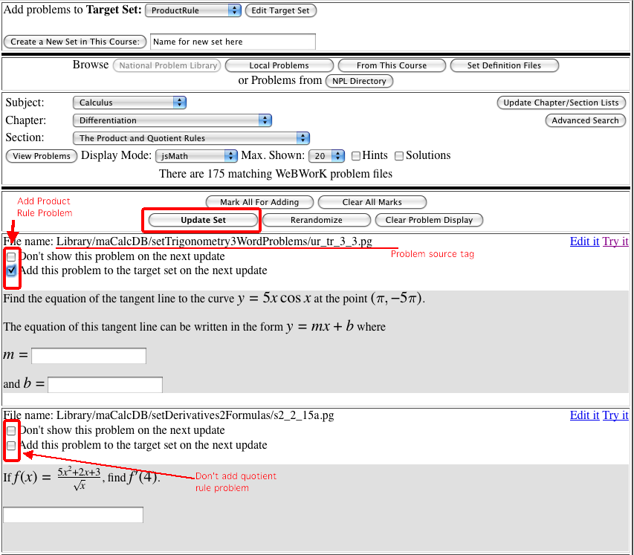Click Update Chapter/Section Lists button

tap(561, 103)
